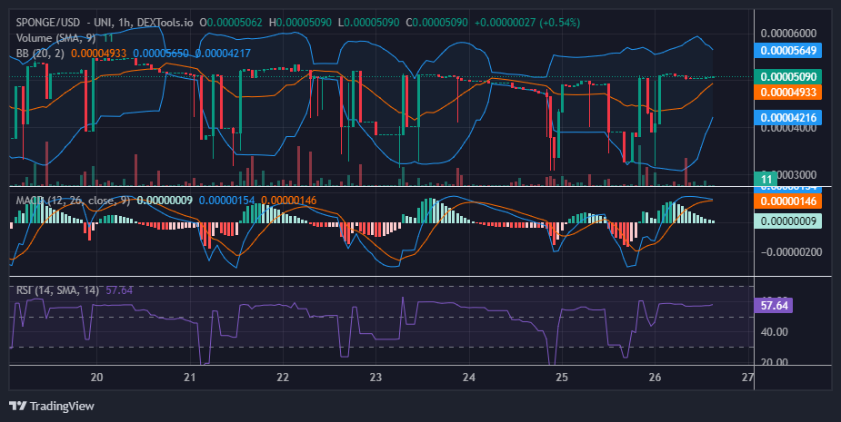
Task: Click the −0.00000200 MACD axis tick
Action: point(791,251)
